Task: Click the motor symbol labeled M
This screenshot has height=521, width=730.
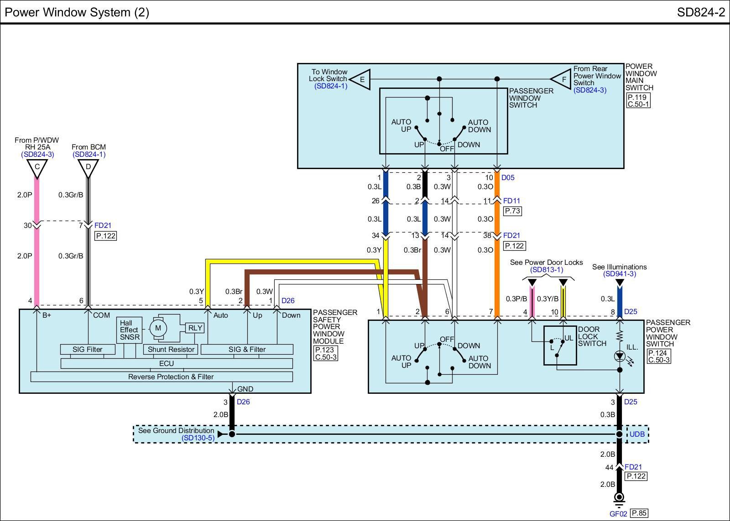Action: click(x=158, y=328)
